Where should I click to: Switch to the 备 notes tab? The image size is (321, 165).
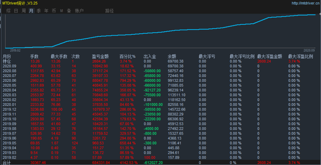pos(69,11)
